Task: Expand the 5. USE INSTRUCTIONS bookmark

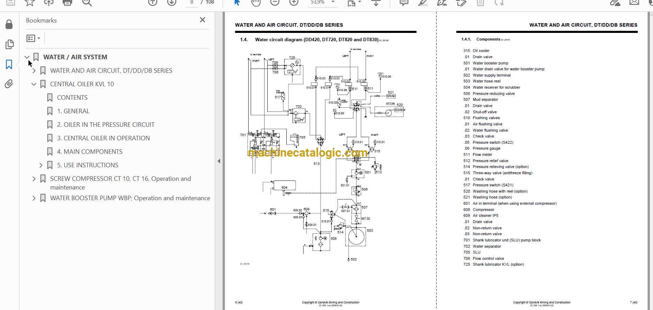Action: [41, 165]
